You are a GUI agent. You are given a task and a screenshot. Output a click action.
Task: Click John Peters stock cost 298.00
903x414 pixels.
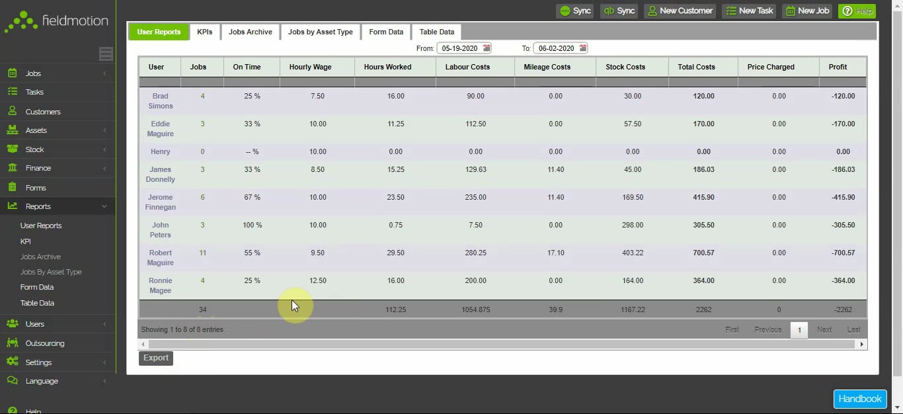tap(633, 225)
